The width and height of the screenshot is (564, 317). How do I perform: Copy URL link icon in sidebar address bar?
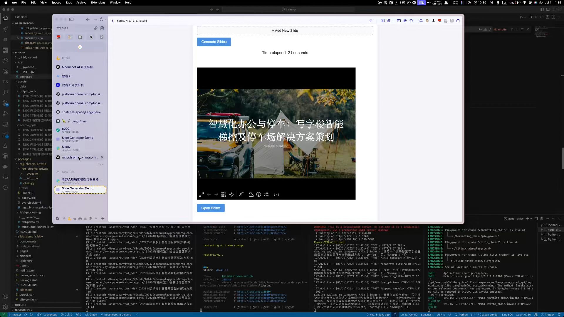[x=96, y=28]
